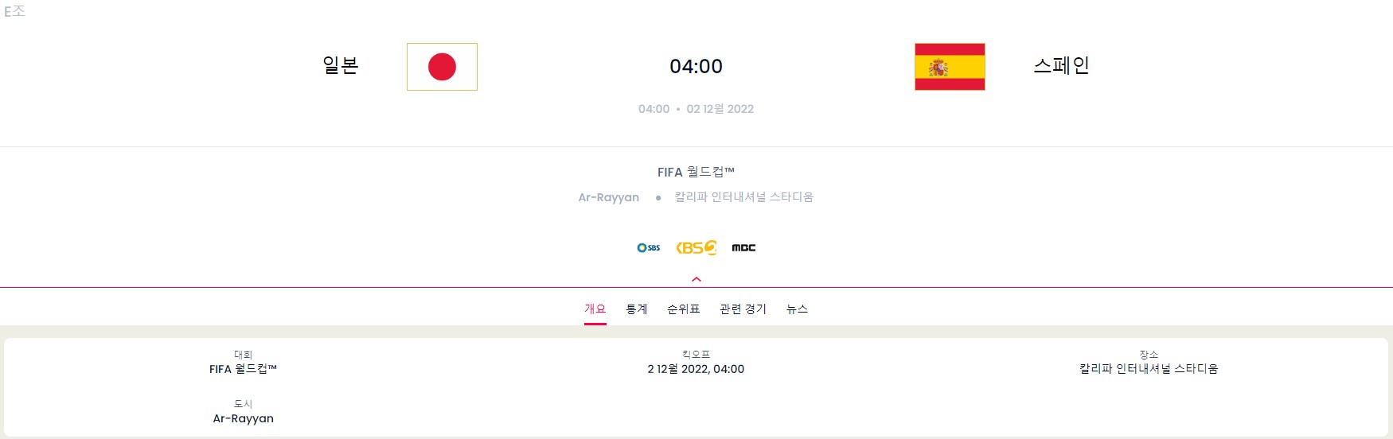The width and height of the screenshot is (1393, 439).
Task: Go to the 관련 경기 tab
Action: click(743, 309)
